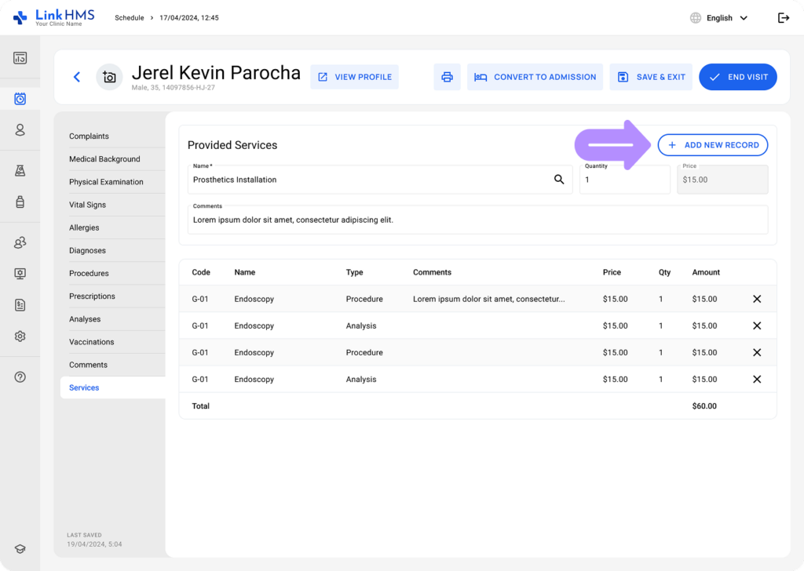Click the dashboard statistics icon in sidebar
The image size is (804, 571).
coord(20,56)
